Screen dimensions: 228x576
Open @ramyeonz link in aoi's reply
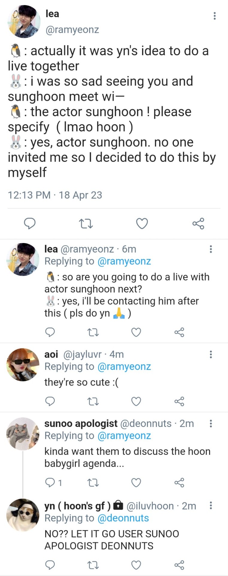click(x=124, y=367)
